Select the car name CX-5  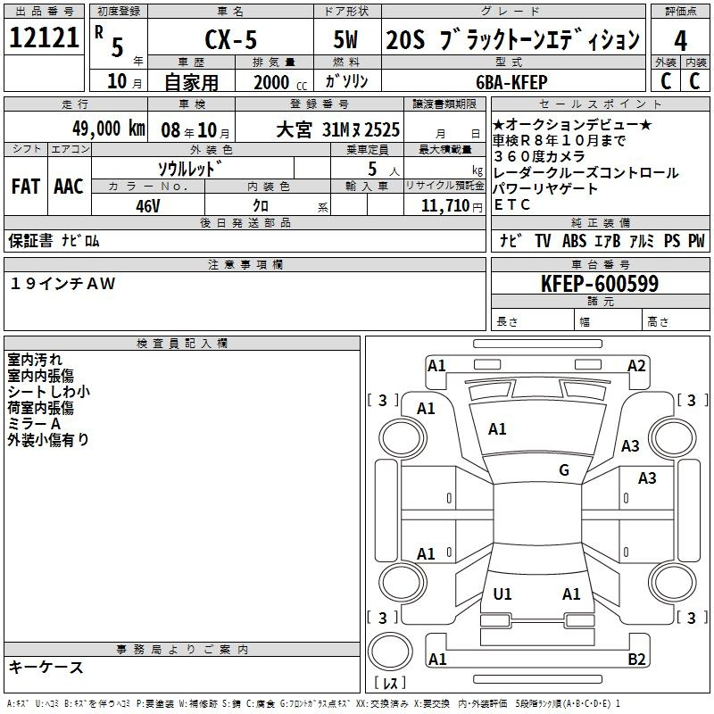[x=231, y=39]
